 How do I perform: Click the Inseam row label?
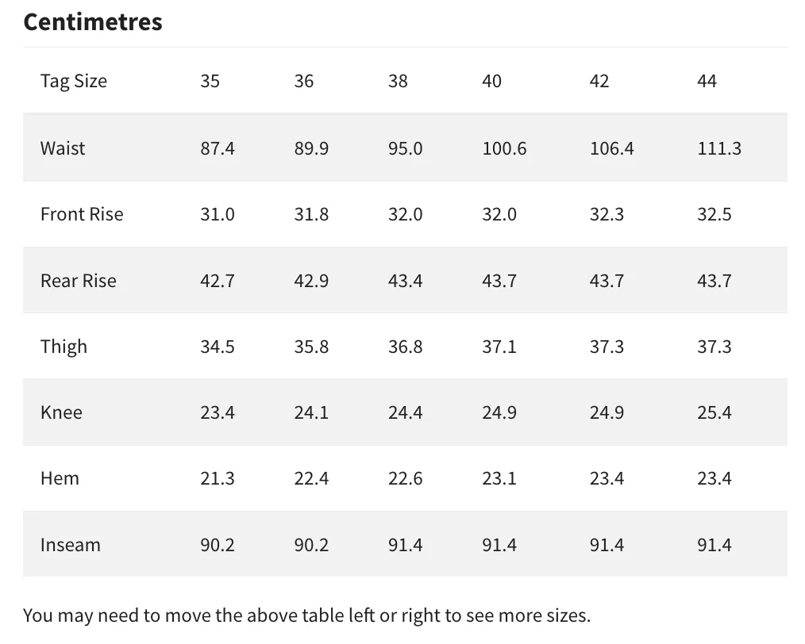point(71,545)
